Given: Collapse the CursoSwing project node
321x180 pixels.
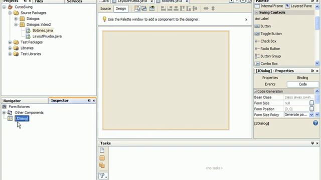Looking at the screenshot, I should click(4, 7).
